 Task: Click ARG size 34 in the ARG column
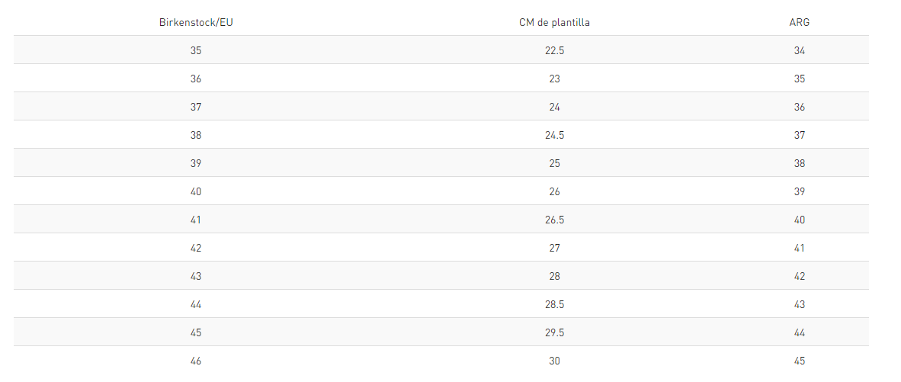pyautogui.click(x=799, y=50)
